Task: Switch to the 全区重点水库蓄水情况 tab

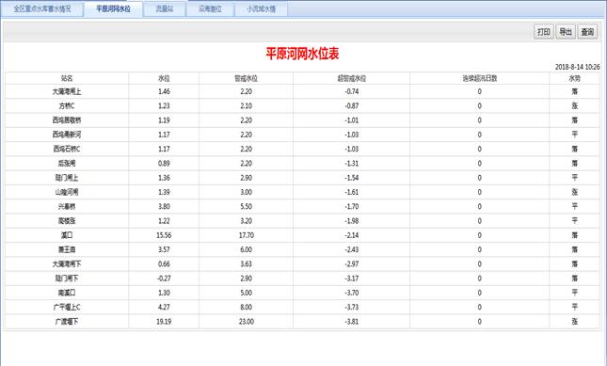Action: pyautogui.click(x=42, y=8)
